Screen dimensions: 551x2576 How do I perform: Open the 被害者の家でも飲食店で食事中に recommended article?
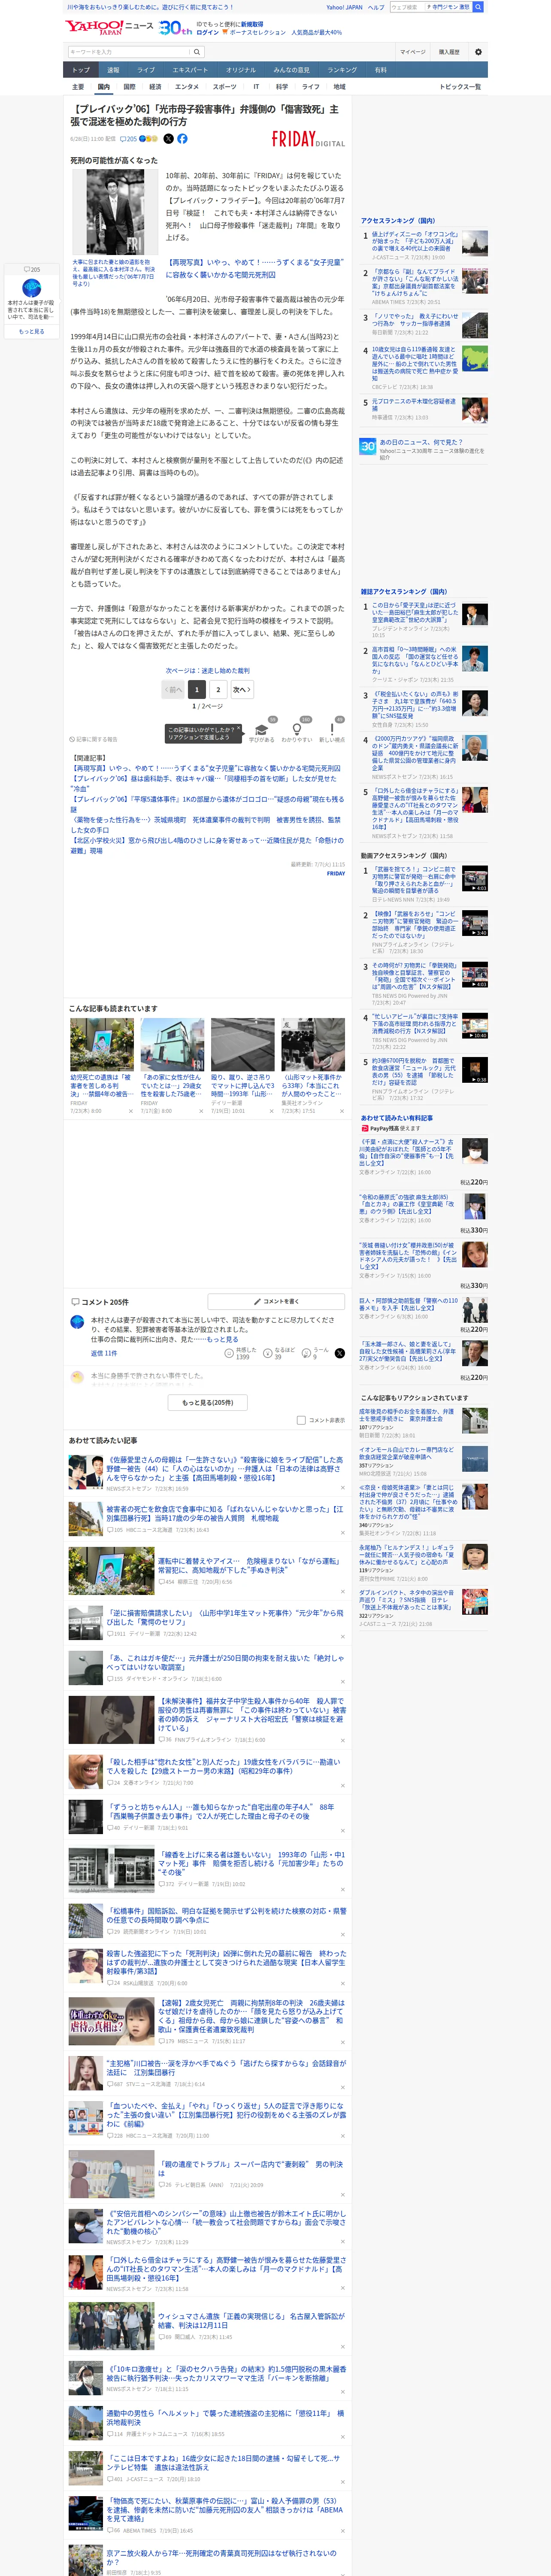coord(224,1513)
